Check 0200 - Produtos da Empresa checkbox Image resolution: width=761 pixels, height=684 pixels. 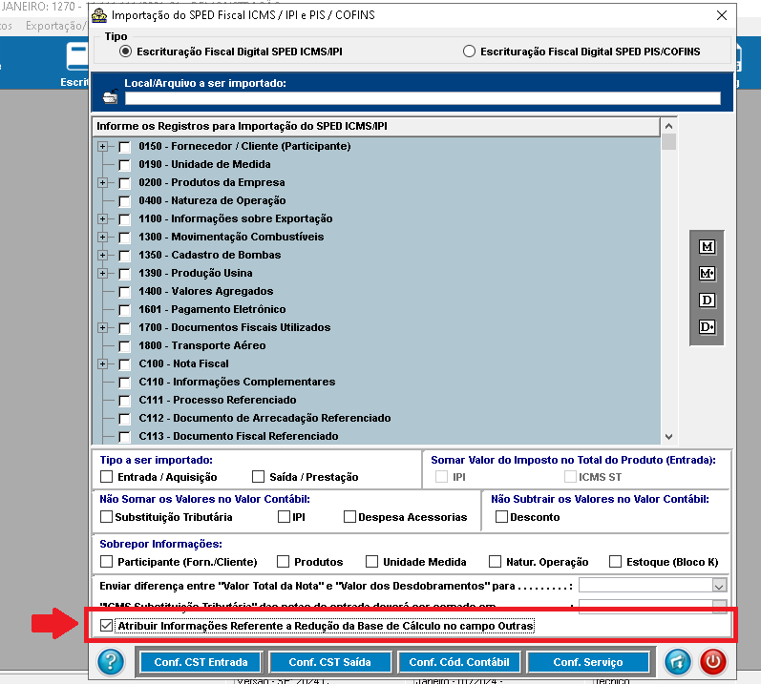point(125,183)
